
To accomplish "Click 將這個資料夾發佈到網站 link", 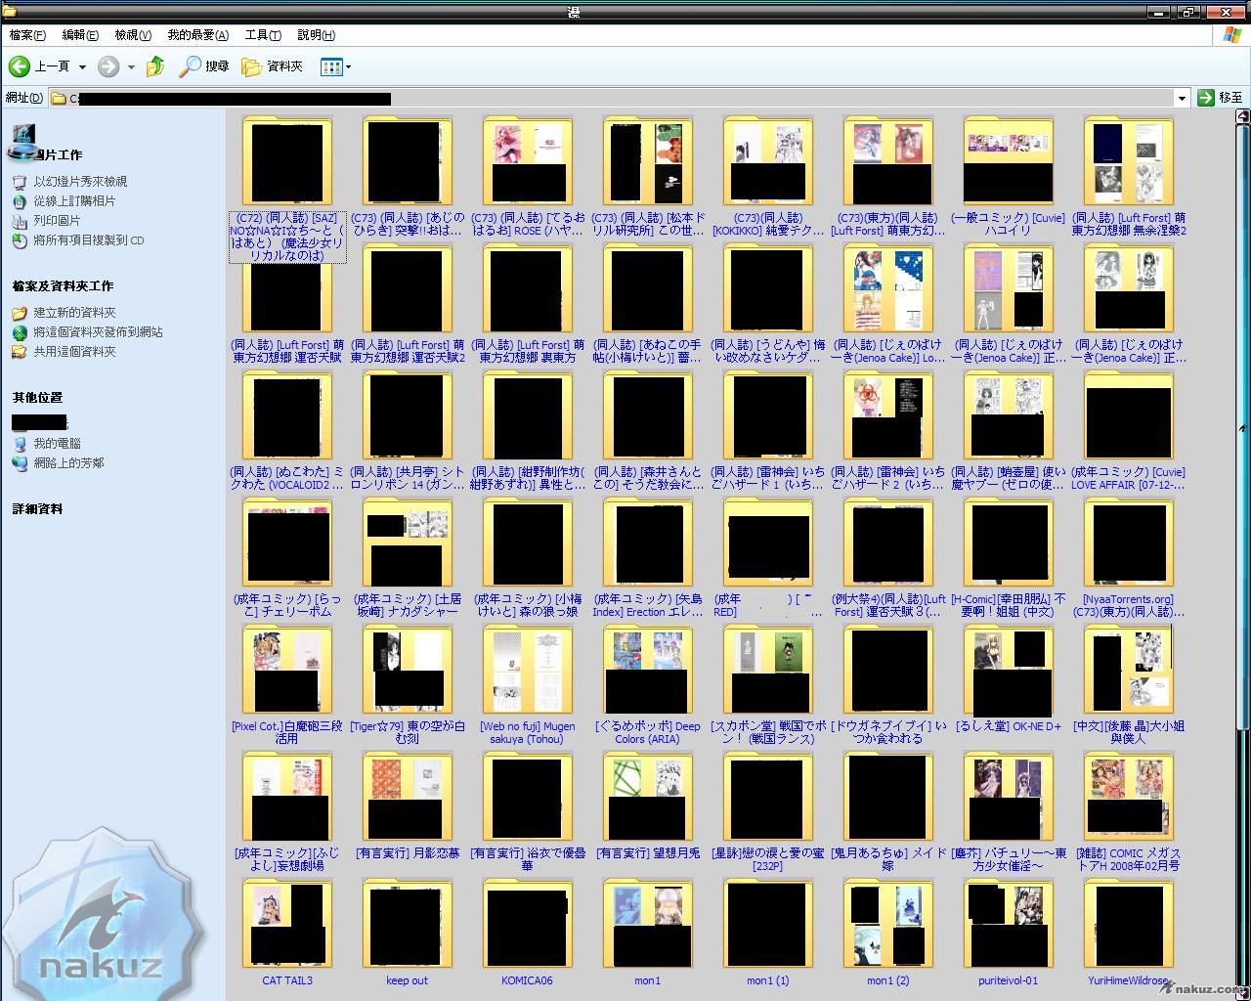I will [x=98, y=332].
